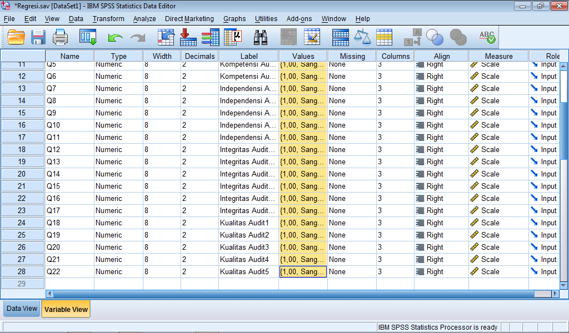Click the Value labels icon
This screenshot has width=569, height=333.
click(x=412, y=37)
